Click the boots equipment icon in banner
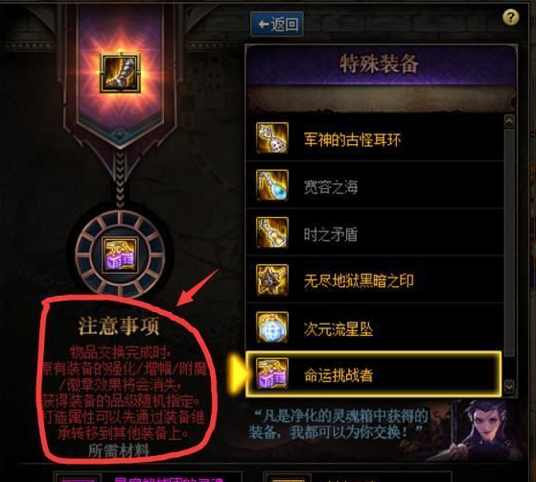This screenshot has height=482, width=536. 120,73
